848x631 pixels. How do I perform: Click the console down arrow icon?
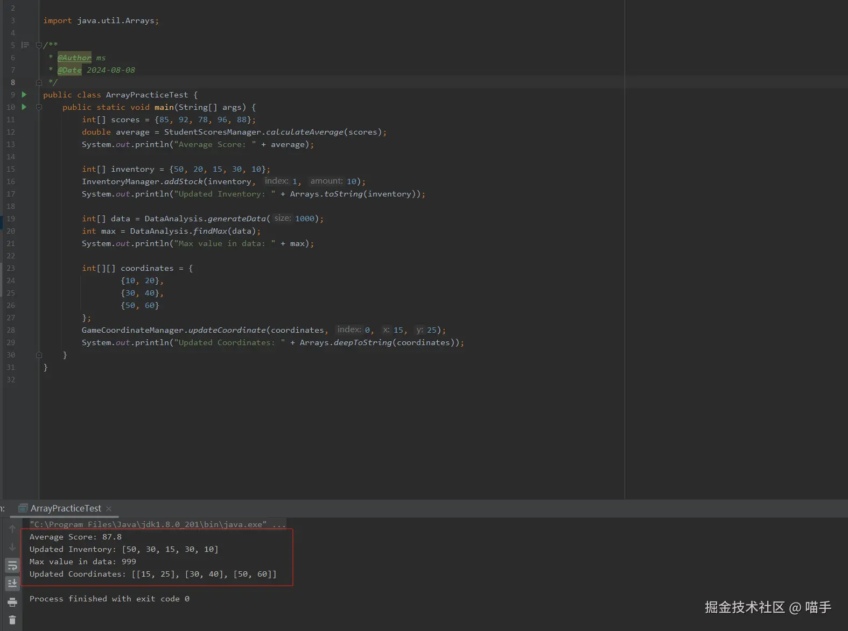(x=12, y=547)
